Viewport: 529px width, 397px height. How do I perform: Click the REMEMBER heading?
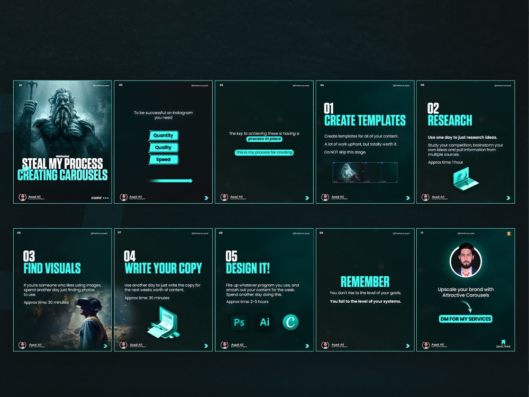click(365, 282)
